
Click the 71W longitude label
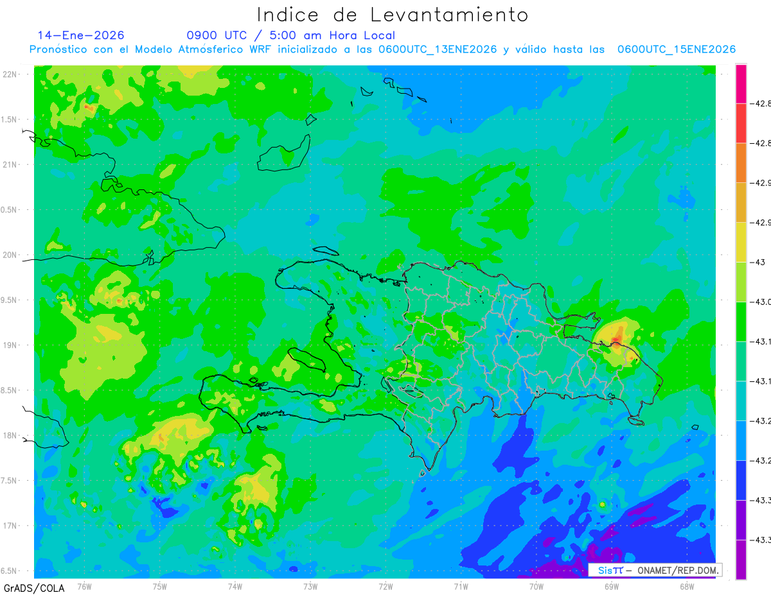pyautogui.click(x=461, y=586)
